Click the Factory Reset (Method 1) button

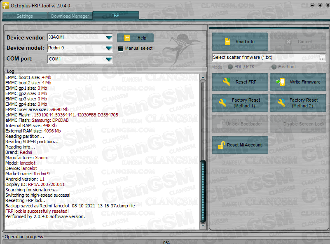240,103
